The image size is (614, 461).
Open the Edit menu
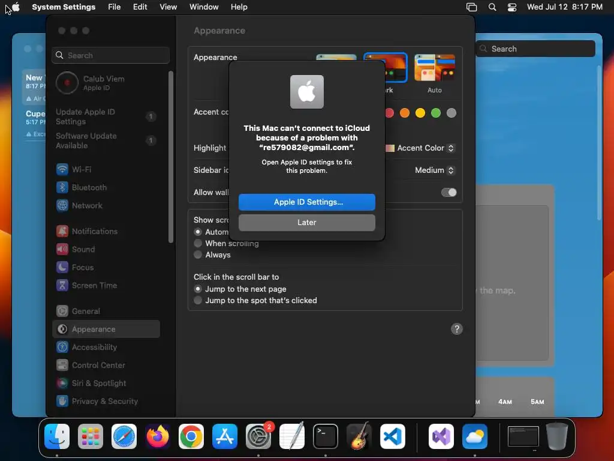click(140, 7)
